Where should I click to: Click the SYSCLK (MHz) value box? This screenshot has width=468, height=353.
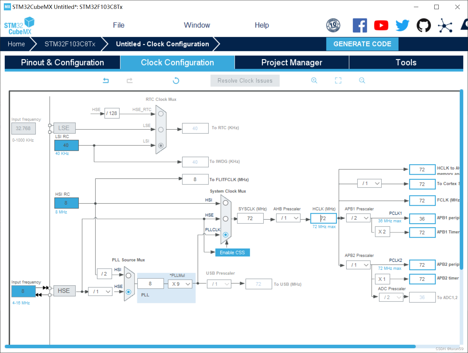tap(250, 218)
